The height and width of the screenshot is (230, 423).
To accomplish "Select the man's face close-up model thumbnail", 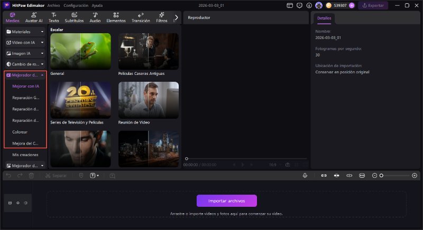I will 80,149.
